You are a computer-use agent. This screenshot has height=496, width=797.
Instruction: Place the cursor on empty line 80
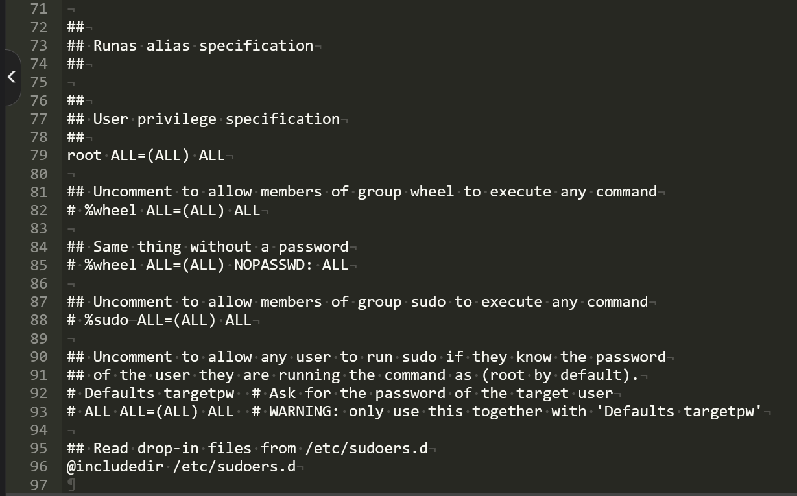tap(71, 174)
